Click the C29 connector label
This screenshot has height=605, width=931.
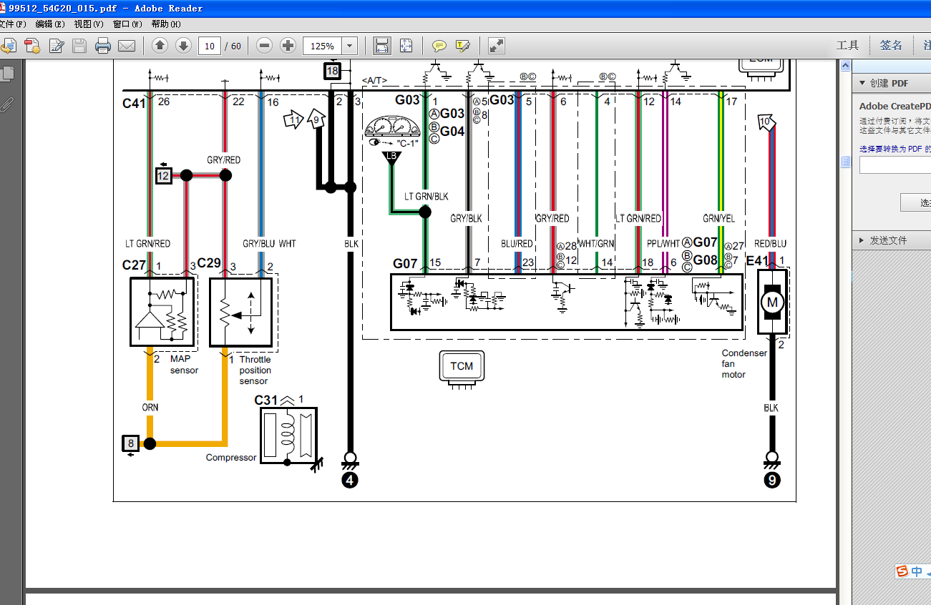tap(209, 263)
